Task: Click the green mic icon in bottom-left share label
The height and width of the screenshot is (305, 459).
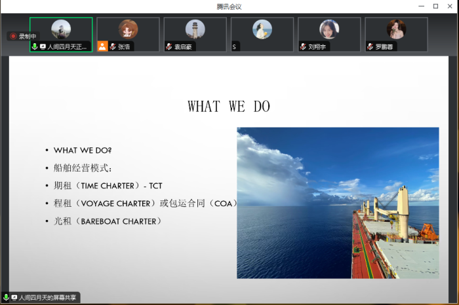Action: [7, 298]
